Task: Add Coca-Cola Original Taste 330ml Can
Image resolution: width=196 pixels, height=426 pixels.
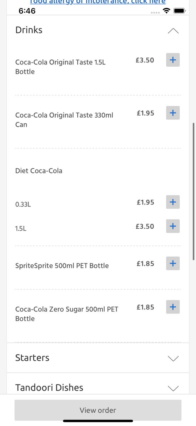Action: coord(173,113)
